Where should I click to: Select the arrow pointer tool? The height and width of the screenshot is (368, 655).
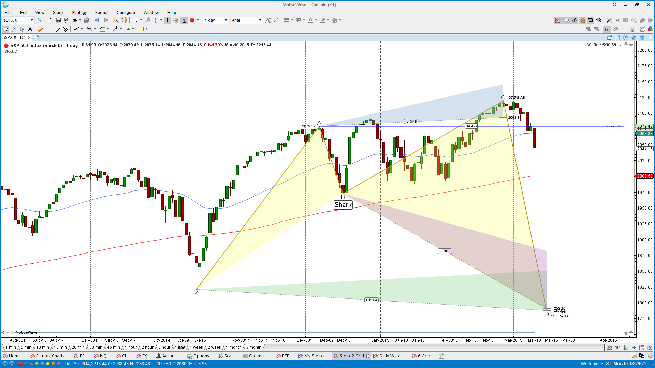point(22,29)
